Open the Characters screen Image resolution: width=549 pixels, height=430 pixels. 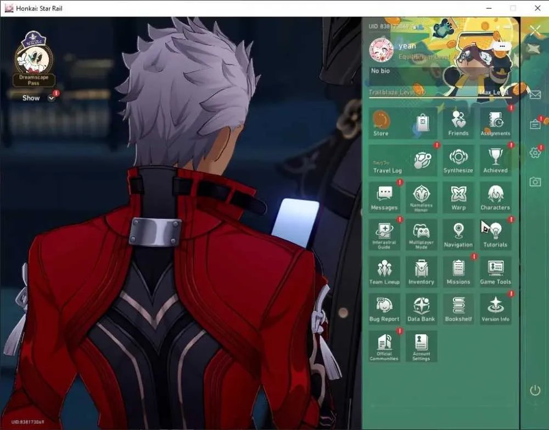pos(495,197)
